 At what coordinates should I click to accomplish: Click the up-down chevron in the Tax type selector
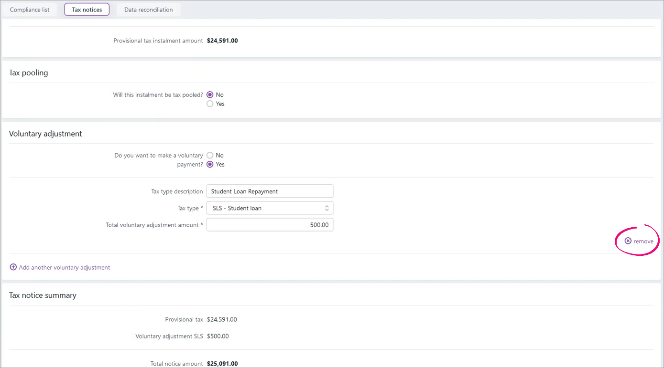pos(327,208)
